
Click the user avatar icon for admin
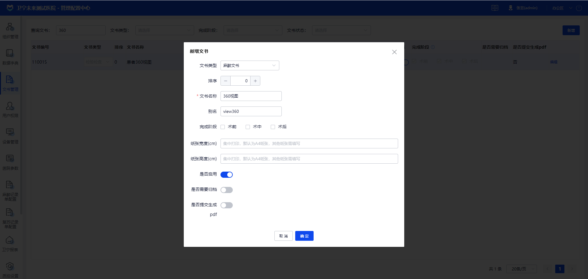(511, 8)
